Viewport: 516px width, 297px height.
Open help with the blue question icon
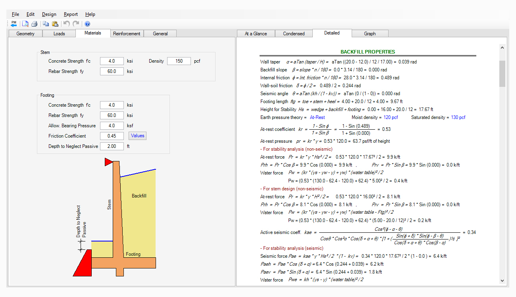coord(87,24)
